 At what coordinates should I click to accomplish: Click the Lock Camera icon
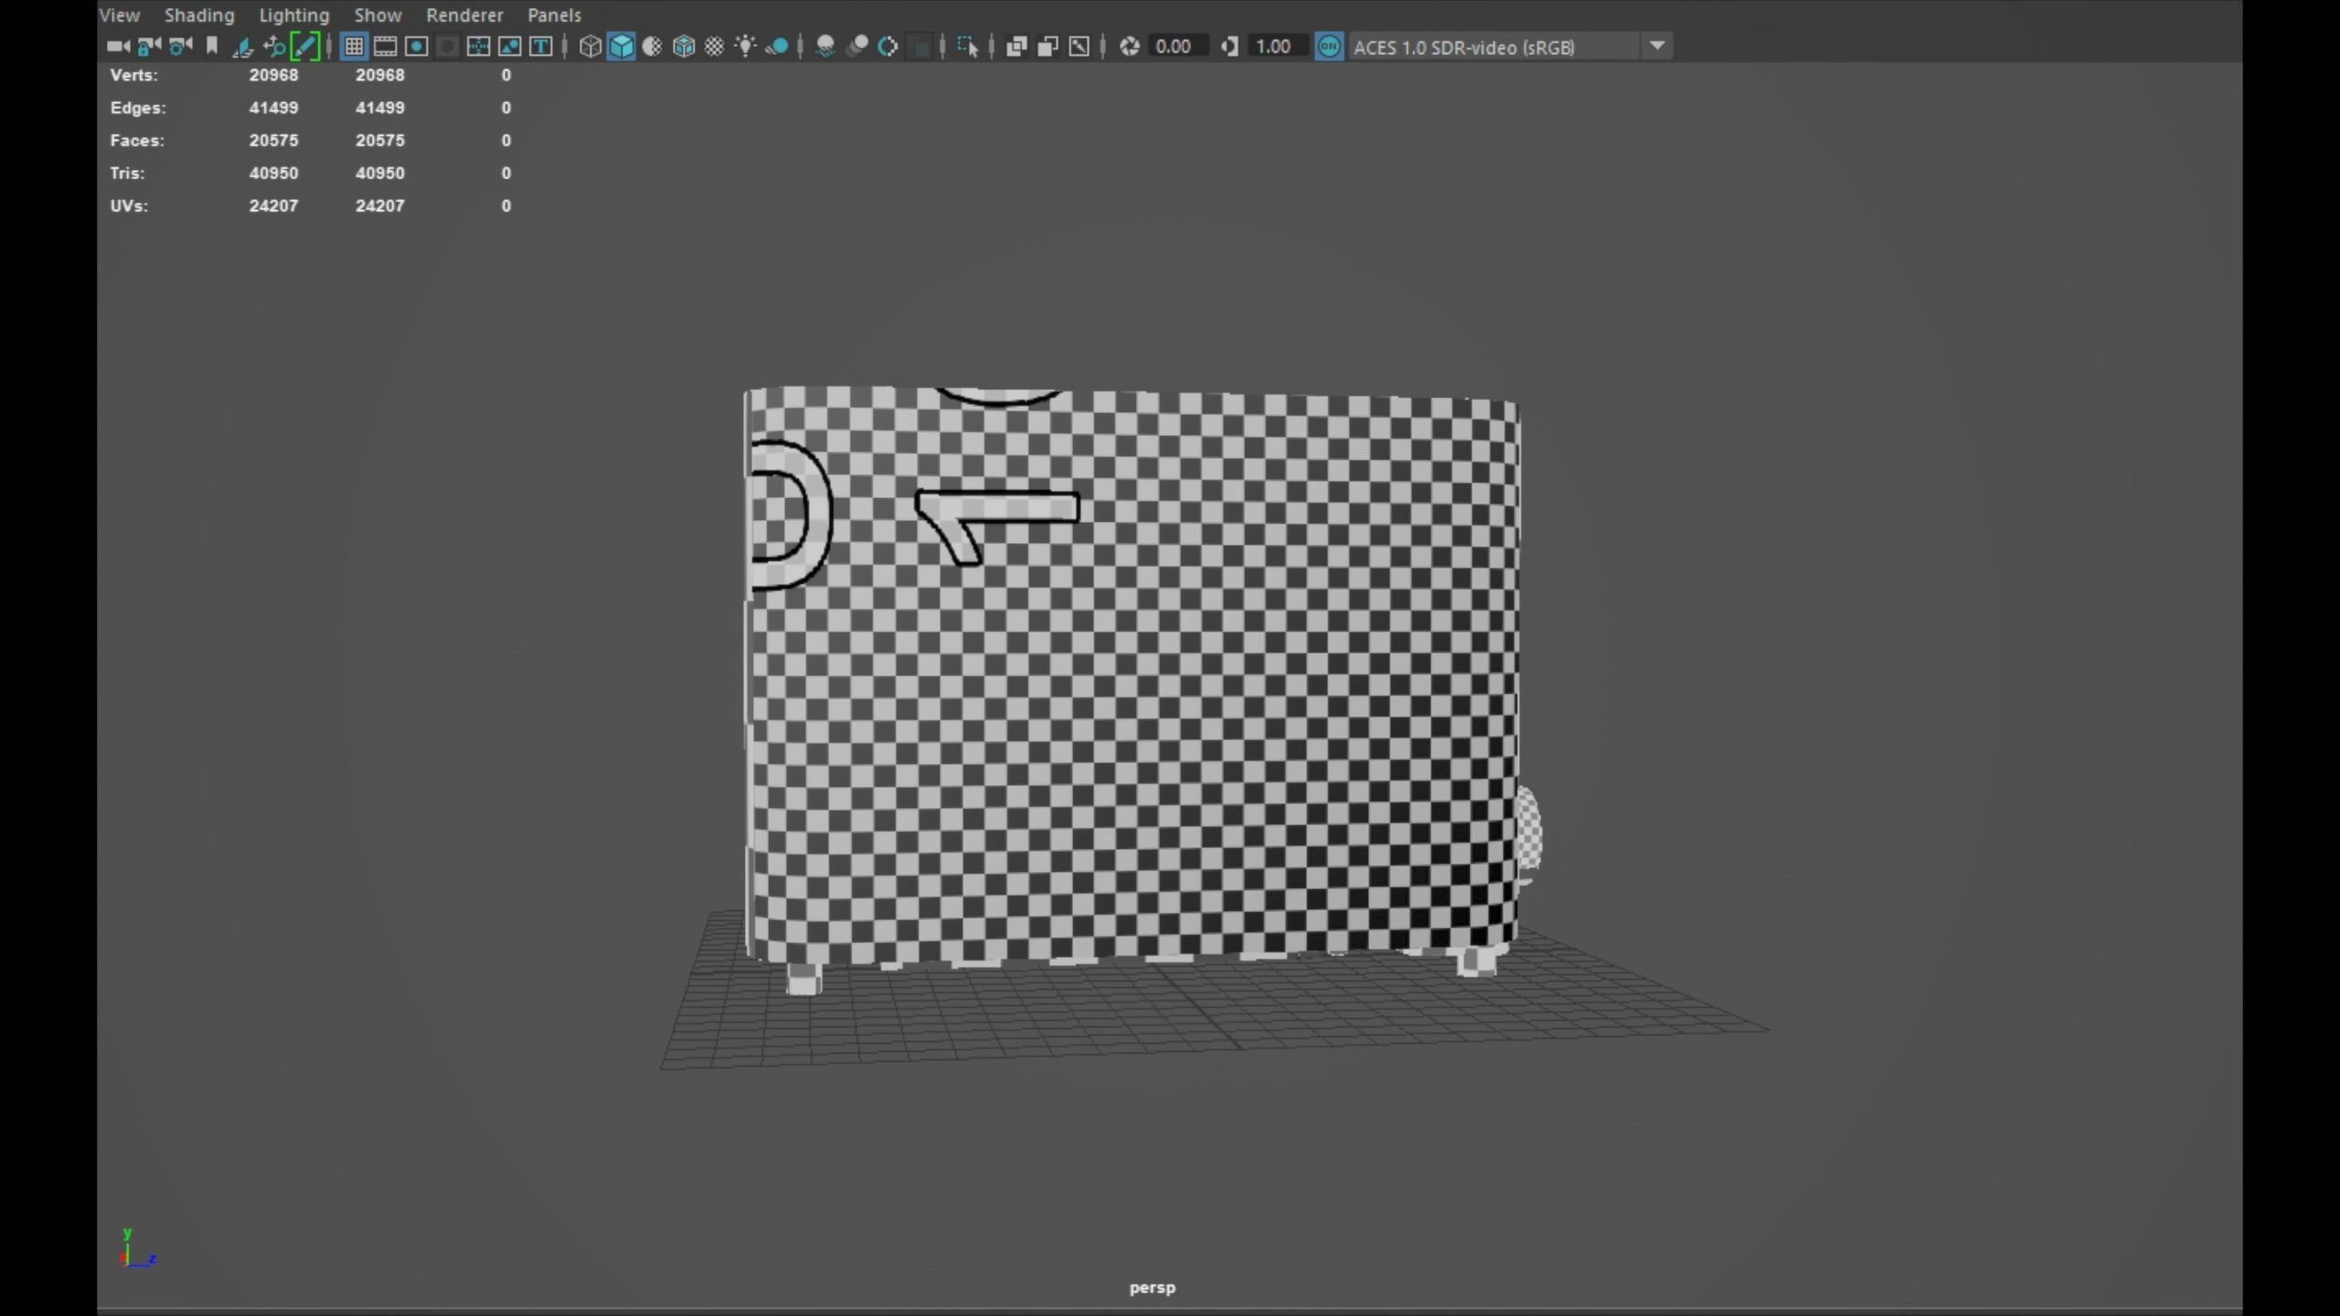pos(148,46)
